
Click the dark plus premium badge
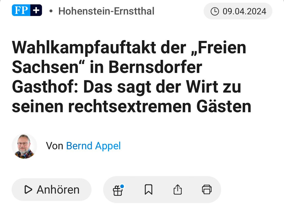point(36,11)
